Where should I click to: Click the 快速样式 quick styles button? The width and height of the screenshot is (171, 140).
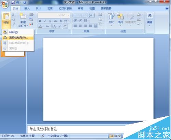pos(130,19)
